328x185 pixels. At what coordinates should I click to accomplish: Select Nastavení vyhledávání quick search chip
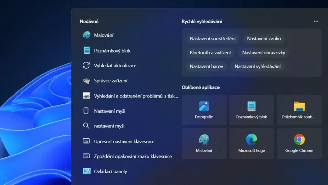[257, 66]
